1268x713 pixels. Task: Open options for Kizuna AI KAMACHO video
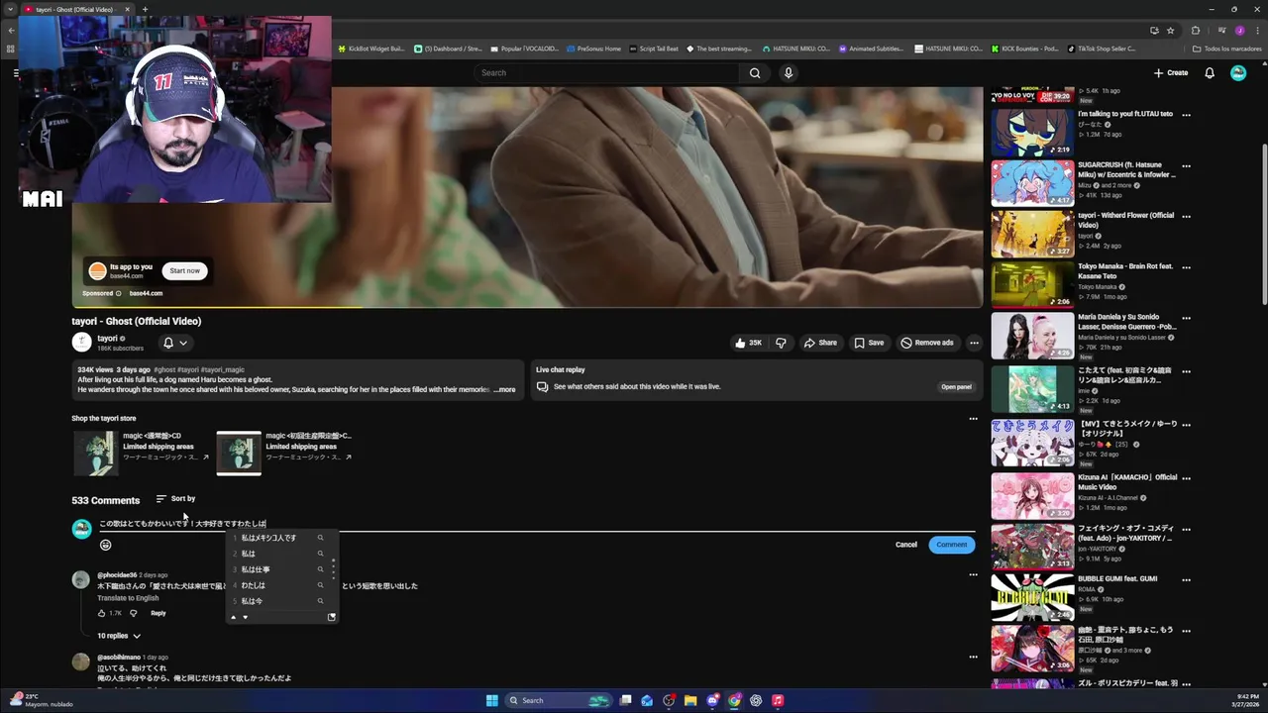click(1186, 478)
